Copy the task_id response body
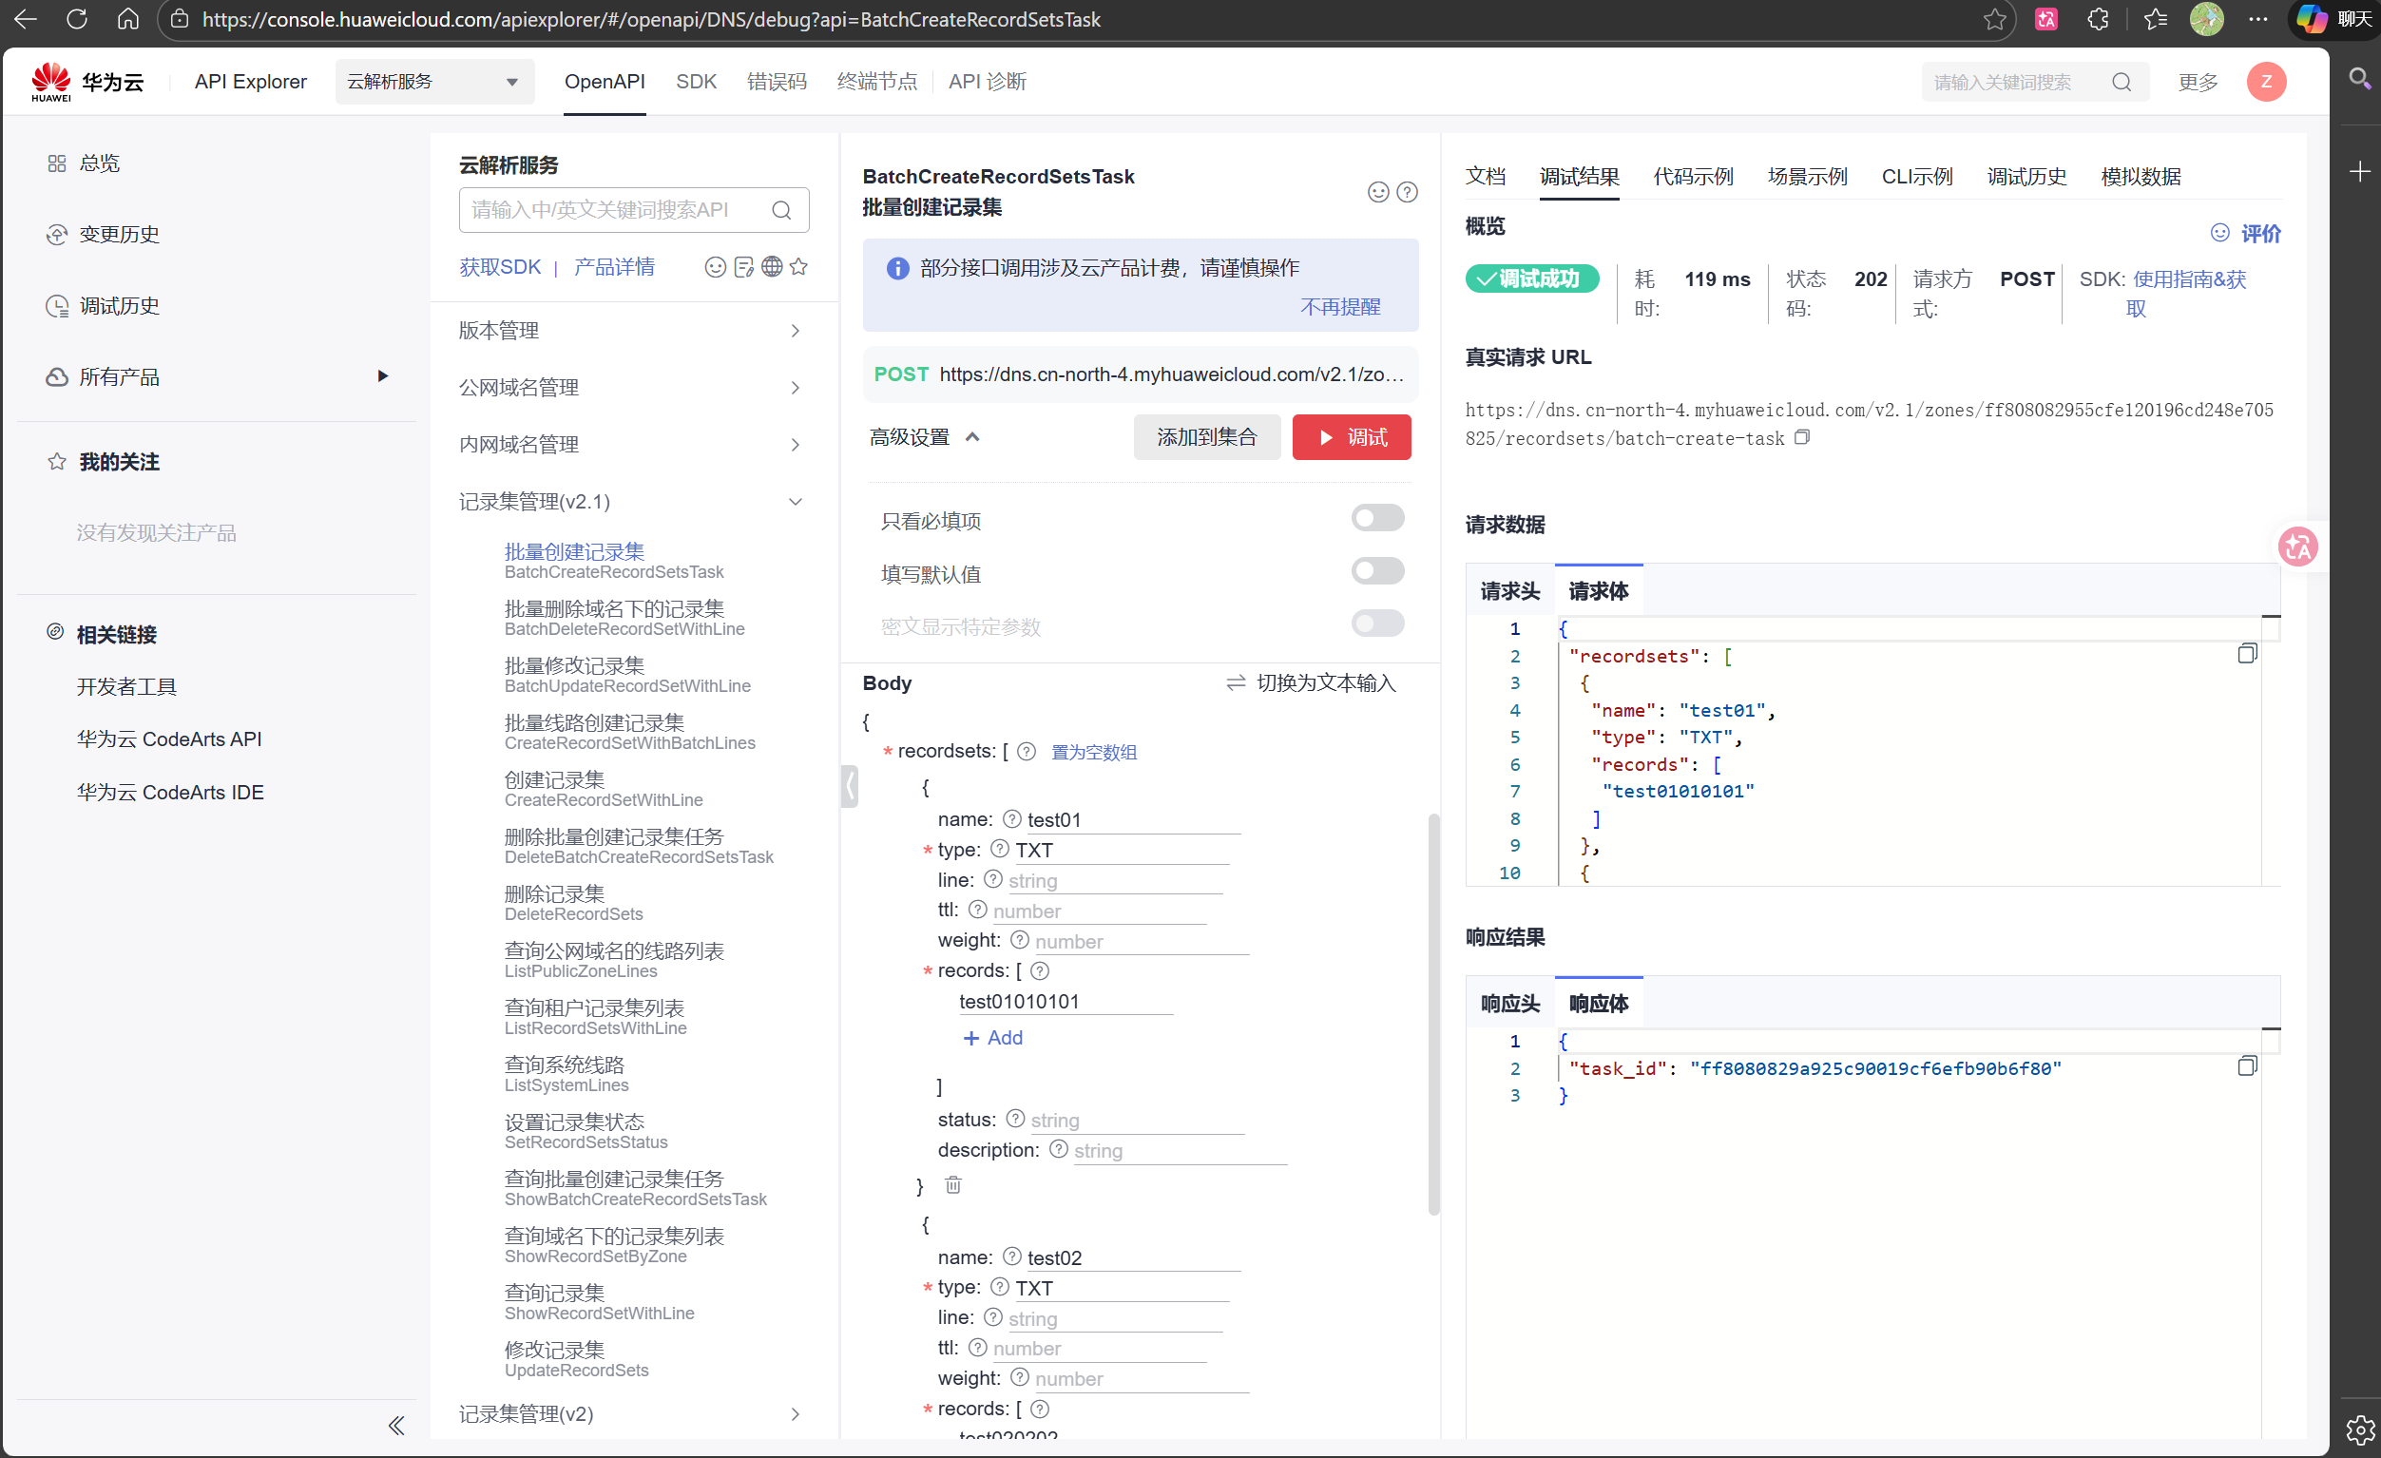Image resolution: width=2381 pixels, height=1458 pixels. [x=2247, y=1065]
